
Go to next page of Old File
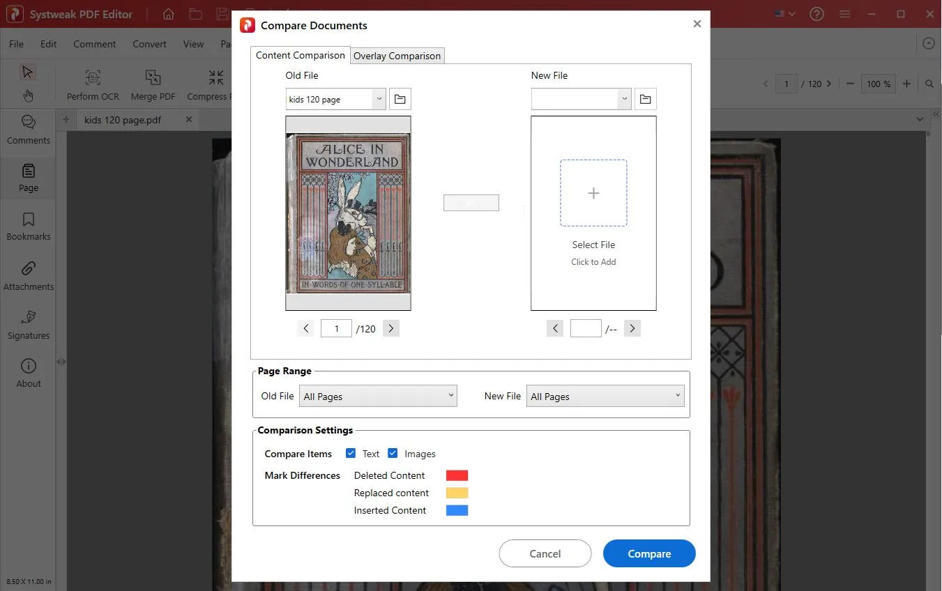(x=391, y=328)
